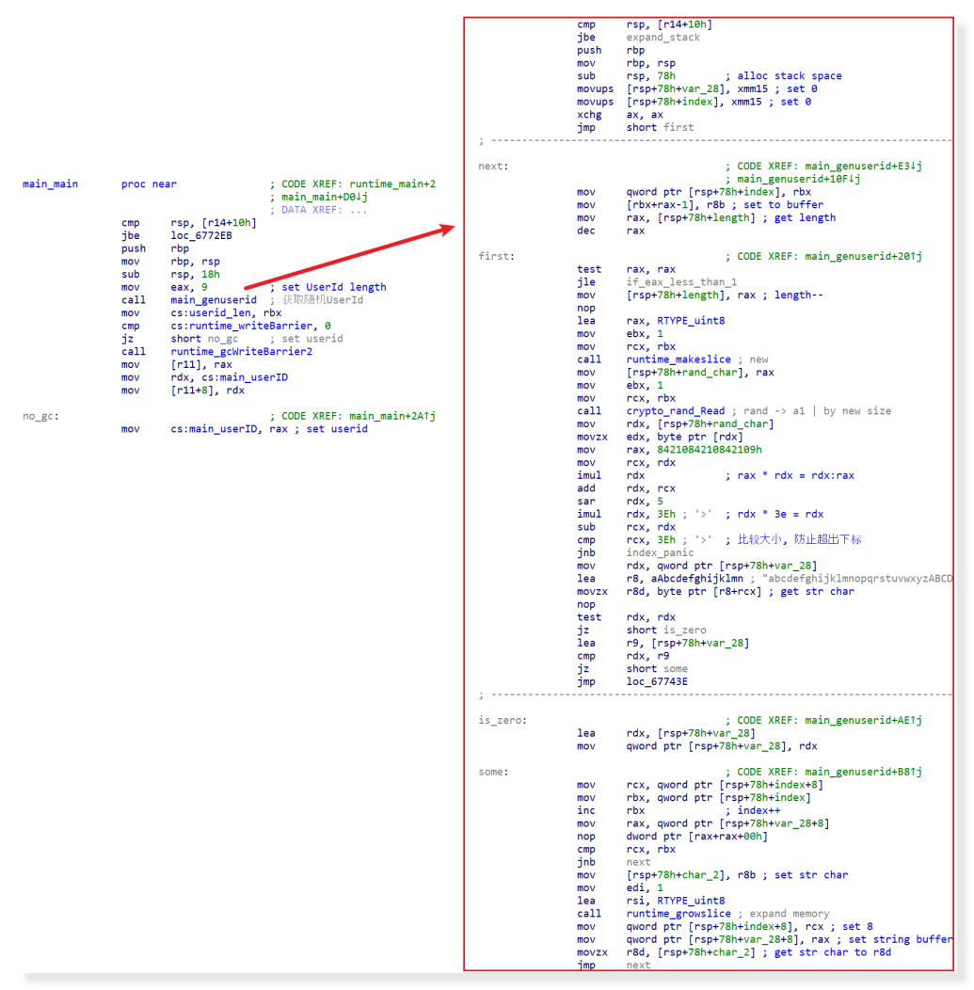Viewport: 974px width, 990px height.
Task: Click the runtime_gcWriteBarrier2 call operand
Action: [x=241, y=352]
